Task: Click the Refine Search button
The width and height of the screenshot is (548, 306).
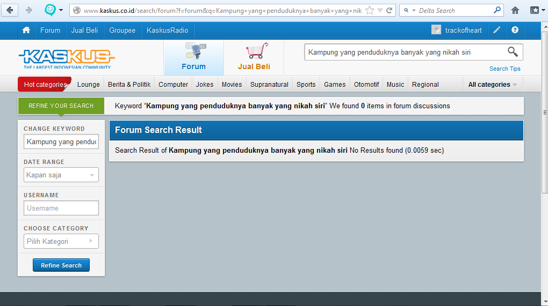Action: coord(61,265)
